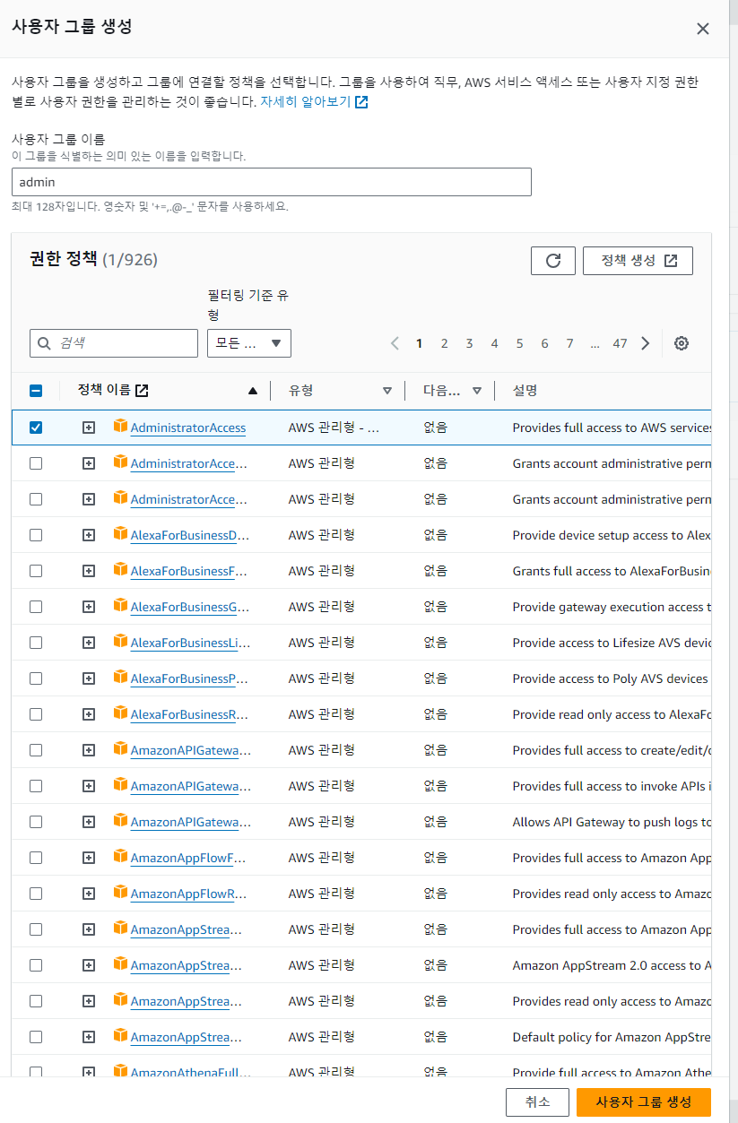Image resolution: width=738 pixels, height=1123 pixels.
Task: Go to next page with right chevron
Action: [645, 343]
